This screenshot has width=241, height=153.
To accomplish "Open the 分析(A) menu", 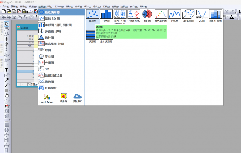I will click(79, 6).
